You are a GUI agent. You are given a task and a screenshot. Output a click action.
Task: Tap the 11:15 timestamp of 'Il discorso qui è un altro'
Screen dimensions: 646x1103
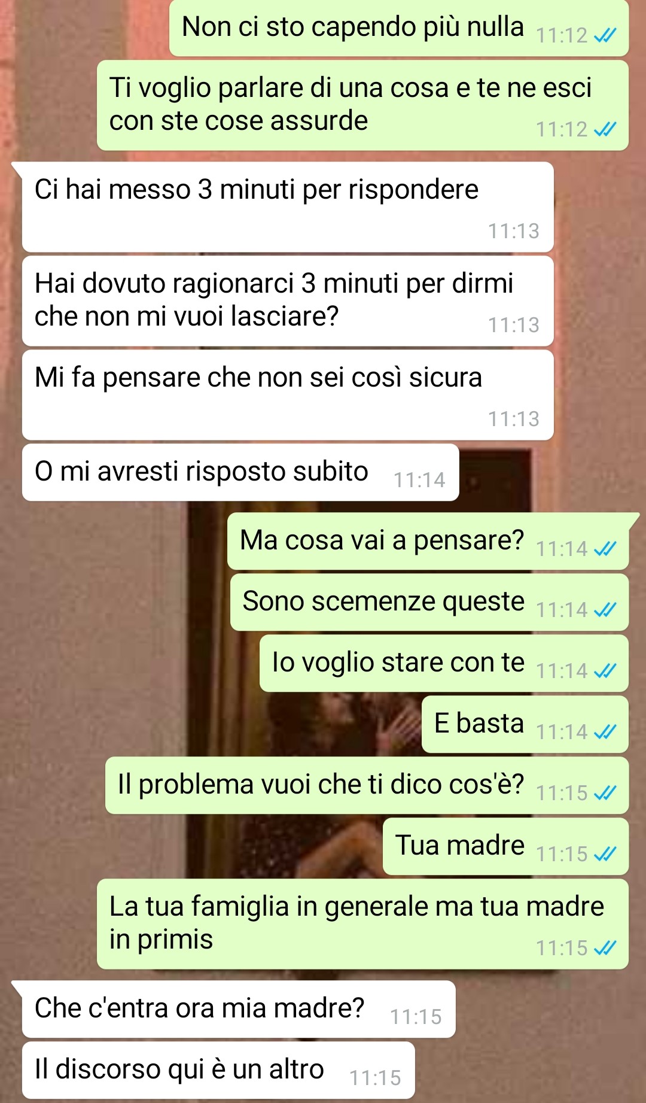375,1078
